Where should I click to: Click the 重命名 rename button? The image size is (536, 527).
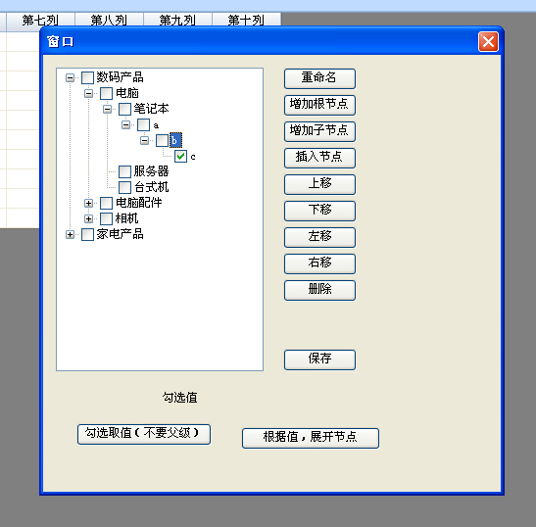(x=319, y=78)
